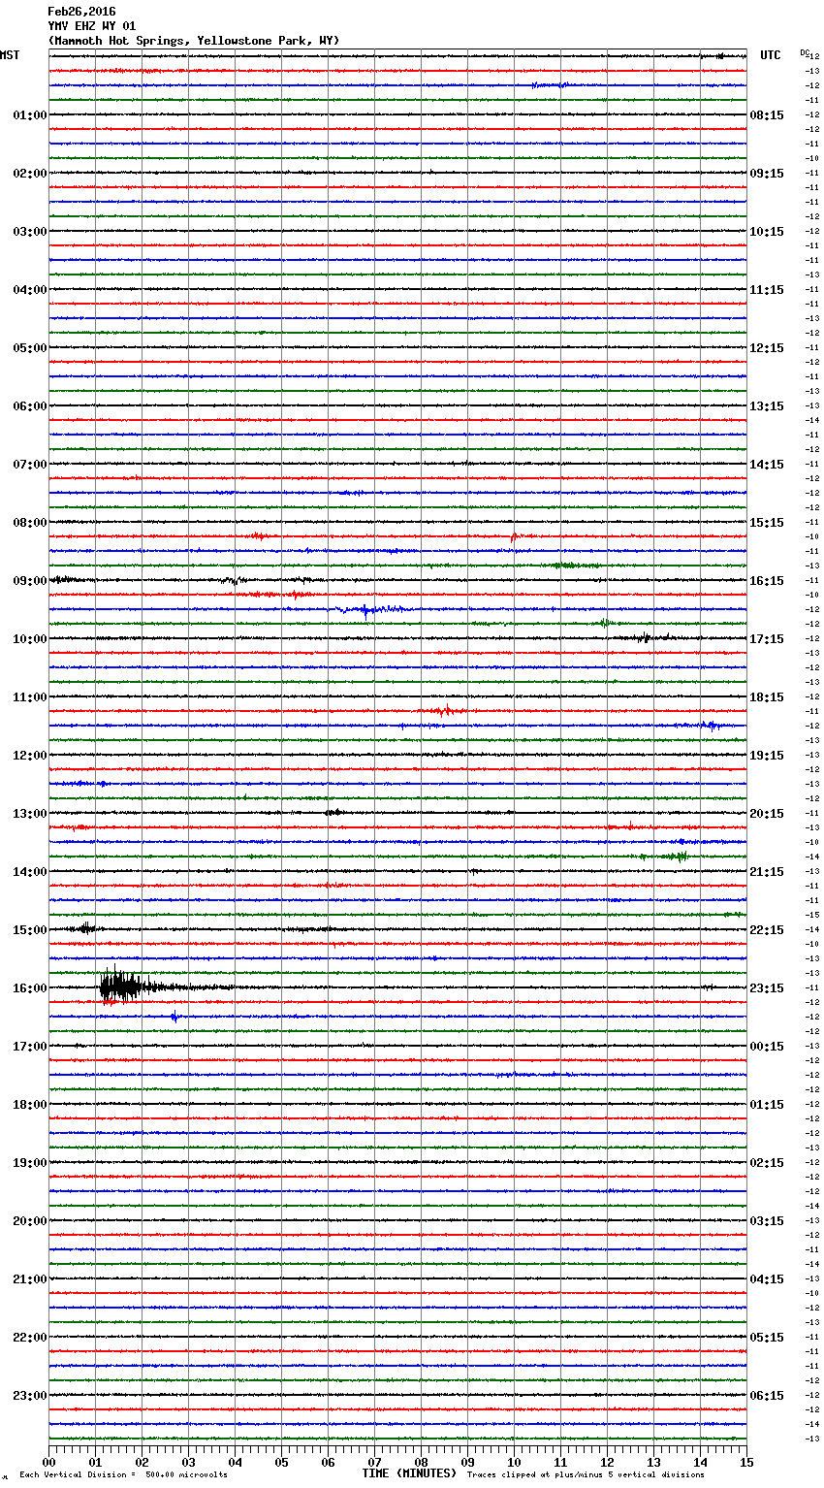Select the 11:00 MST hour label
The height and width of the screenshot is (1488, 824).
point(30,697)
